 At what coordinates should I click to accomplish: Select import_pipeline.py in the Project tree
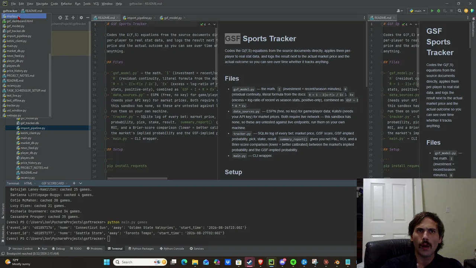[x=33, y=128]
